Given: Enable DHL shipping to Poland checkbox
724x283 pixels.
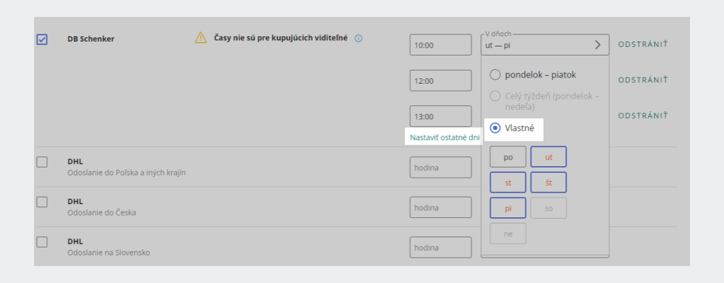Looking at the screenshot, I should click(x=42, y=162).
